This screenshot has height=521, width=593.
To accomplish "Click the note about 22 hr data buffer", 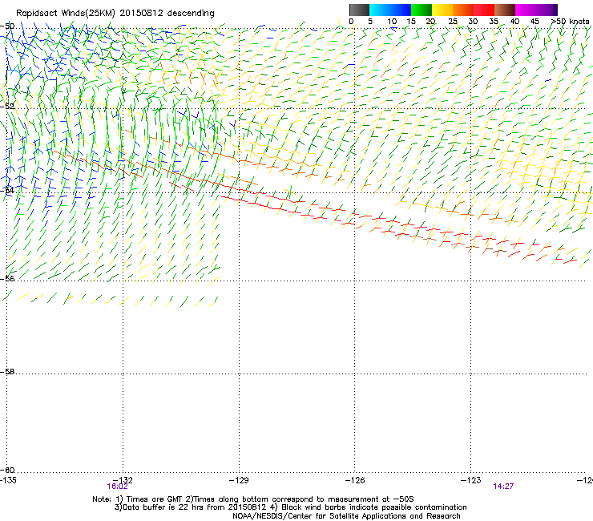I will (x=290, y=507).
